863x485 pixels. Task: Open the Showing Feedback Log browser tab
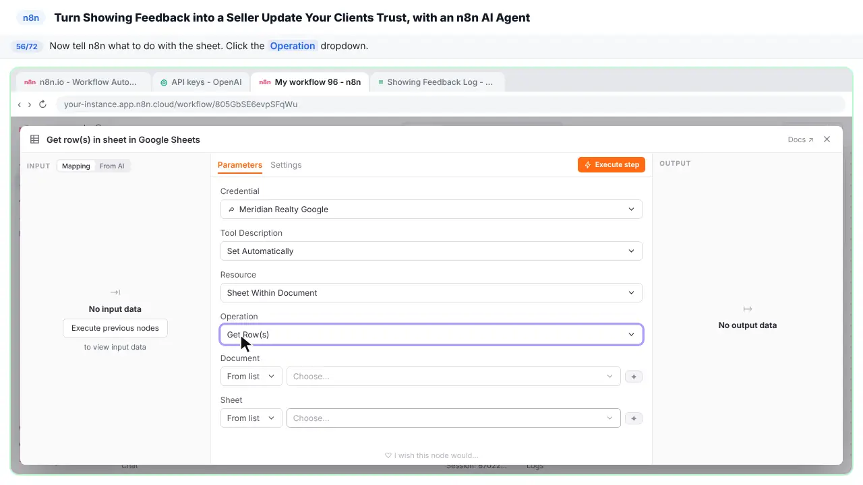(x=437, y=82)
